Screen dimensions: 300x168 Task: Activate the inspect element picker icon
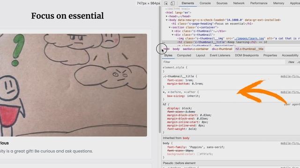pos(166,3)
